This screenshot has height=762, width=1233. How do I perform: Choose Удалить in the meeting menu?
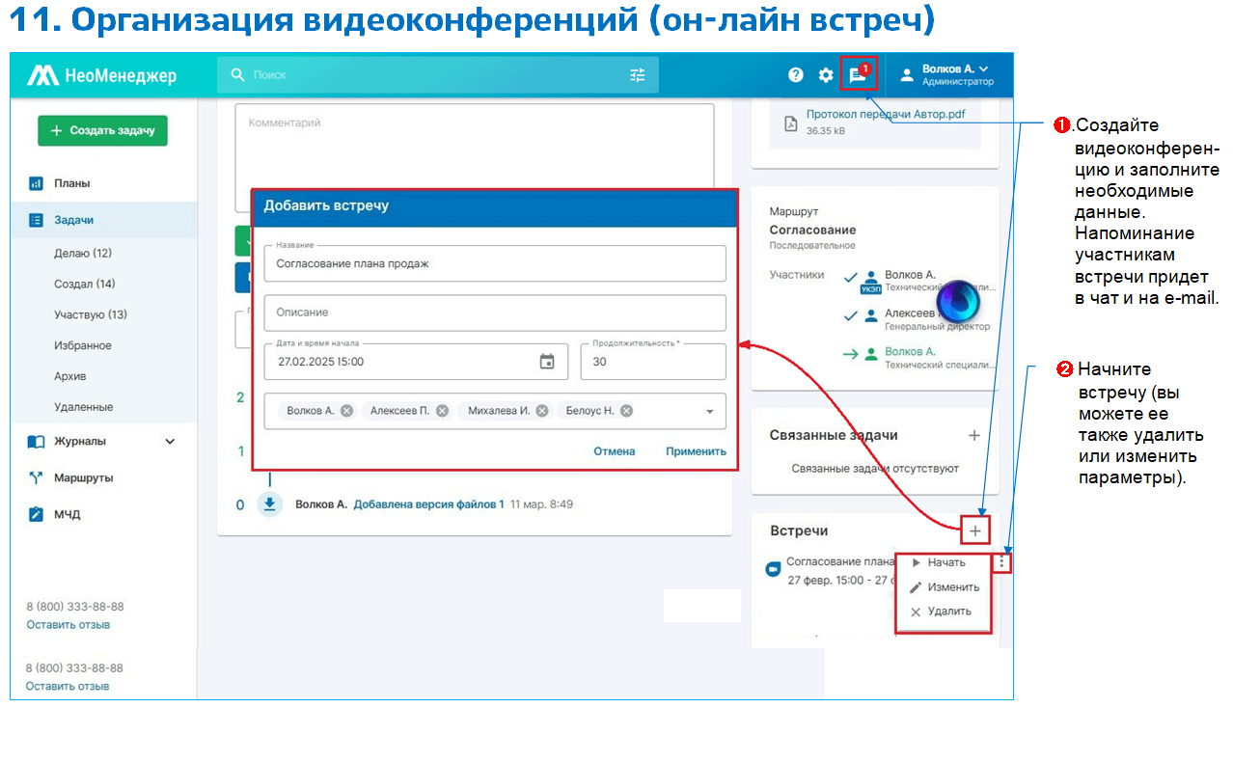click(948, 612)
